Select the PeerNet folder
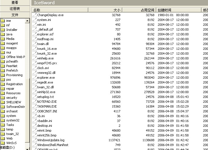 [x=12, y=66]
